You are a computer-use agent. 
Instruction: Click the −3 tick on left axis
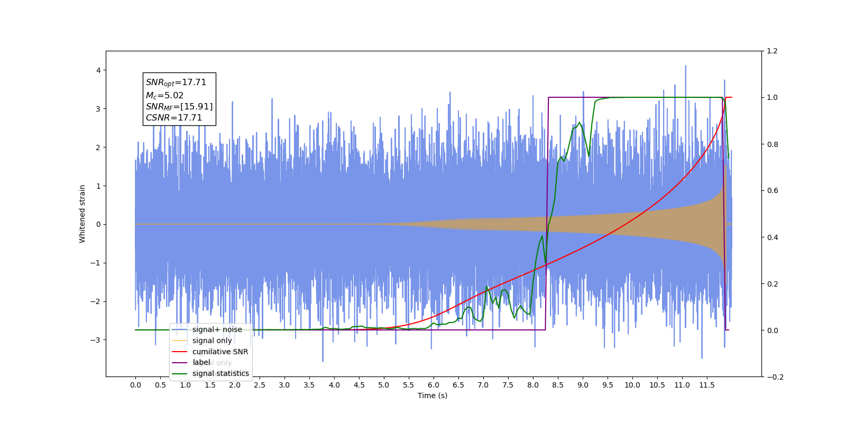[x=96, y=340]
